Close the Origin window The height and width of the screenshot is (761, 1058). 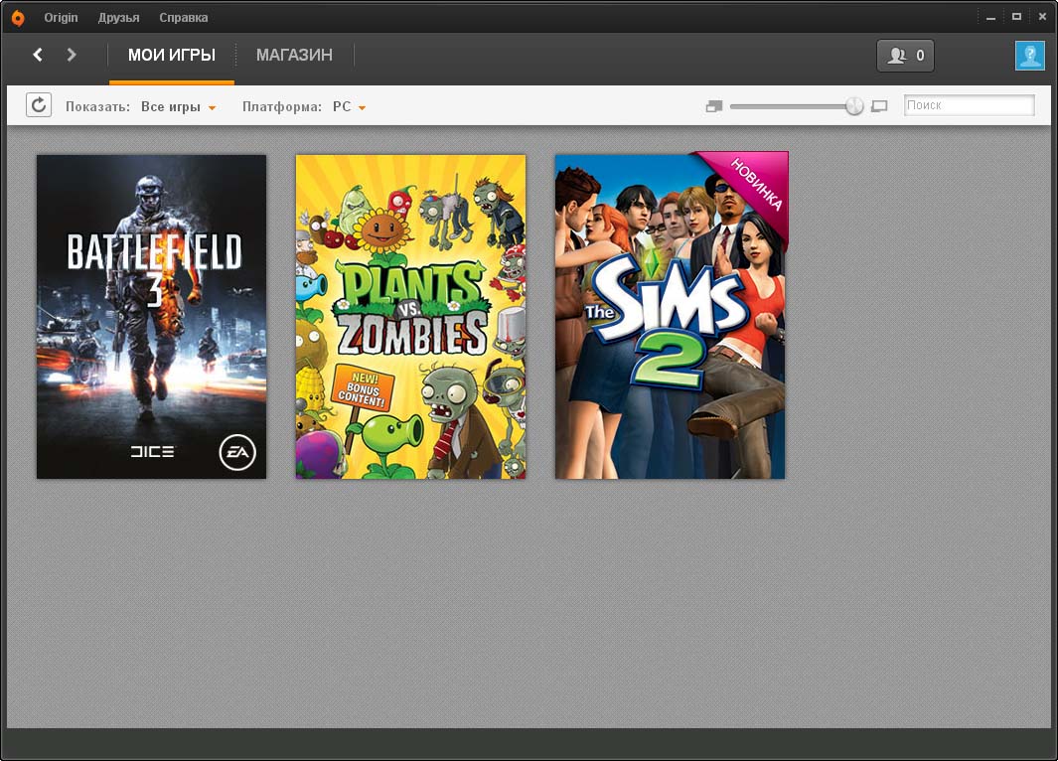coord(1042,17)
